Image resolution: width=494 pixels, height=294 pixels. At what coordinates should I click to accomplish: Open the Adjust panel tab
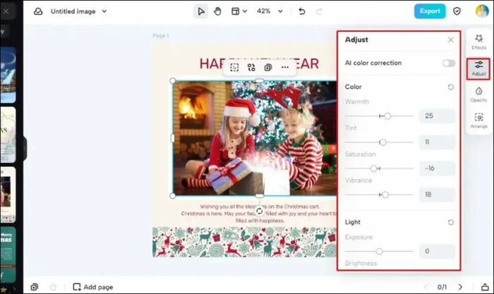point(478,68)
